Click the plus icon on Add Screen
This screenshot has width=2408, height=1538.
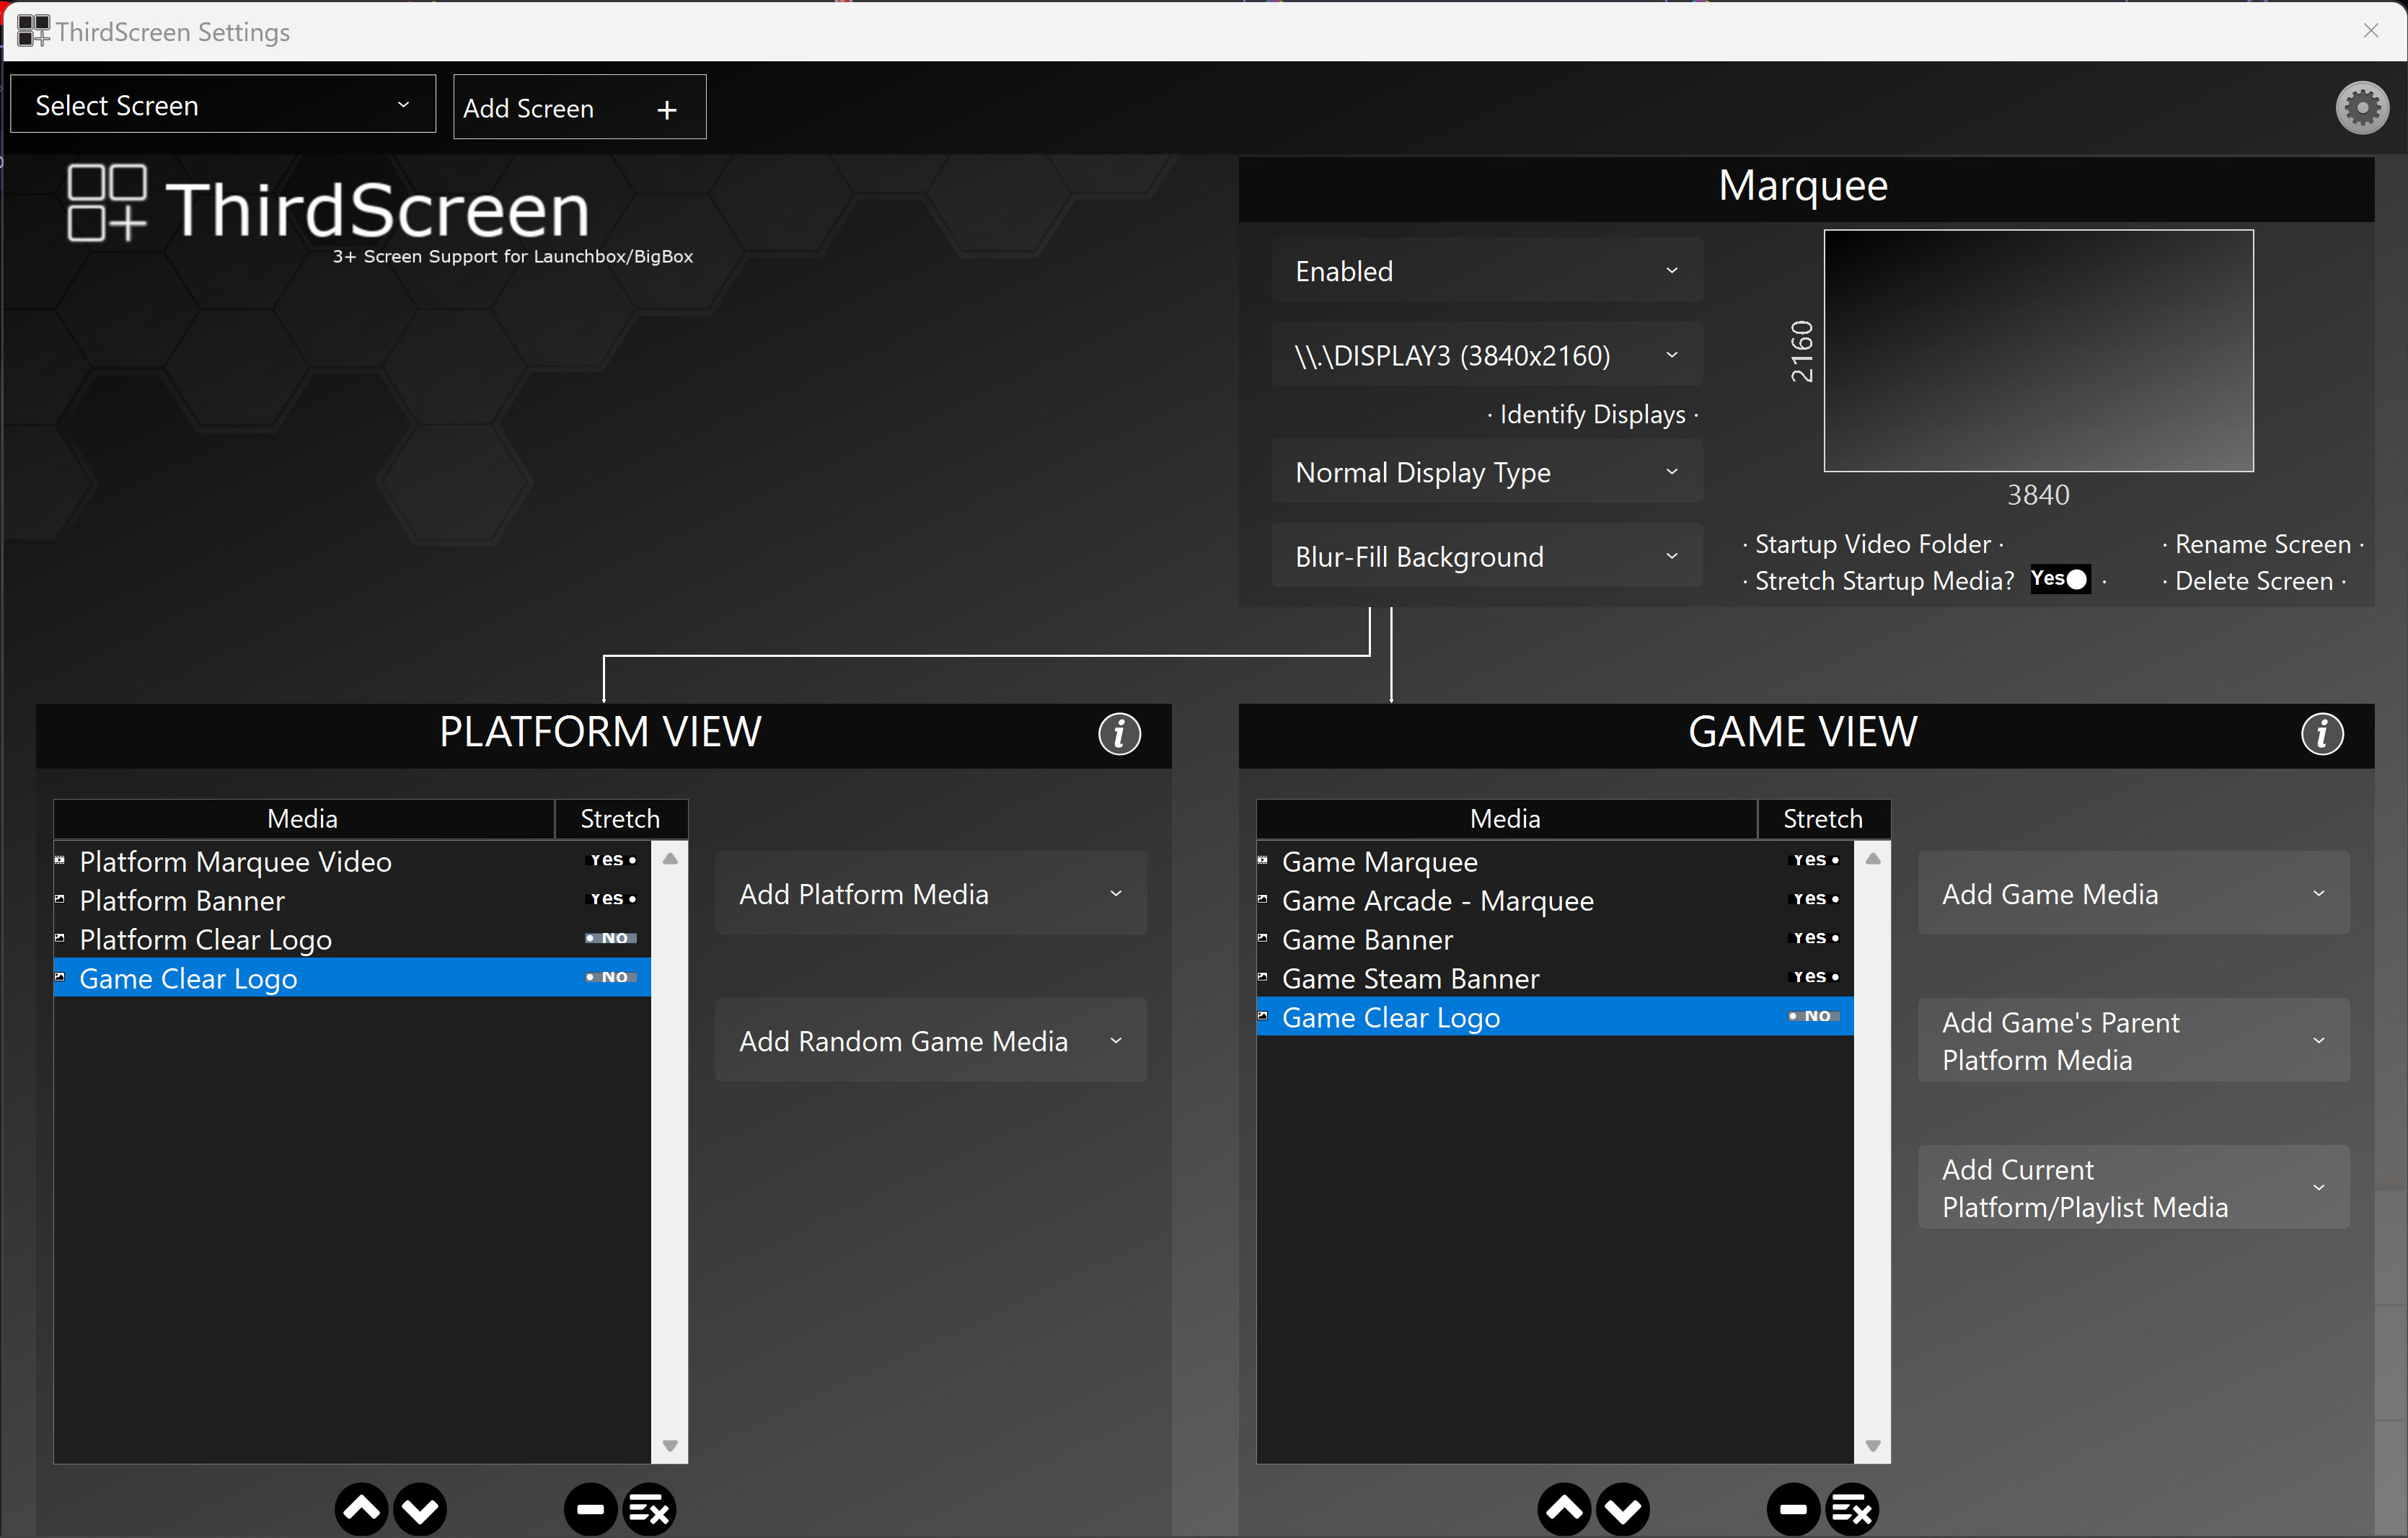click(x=667, y=110)
